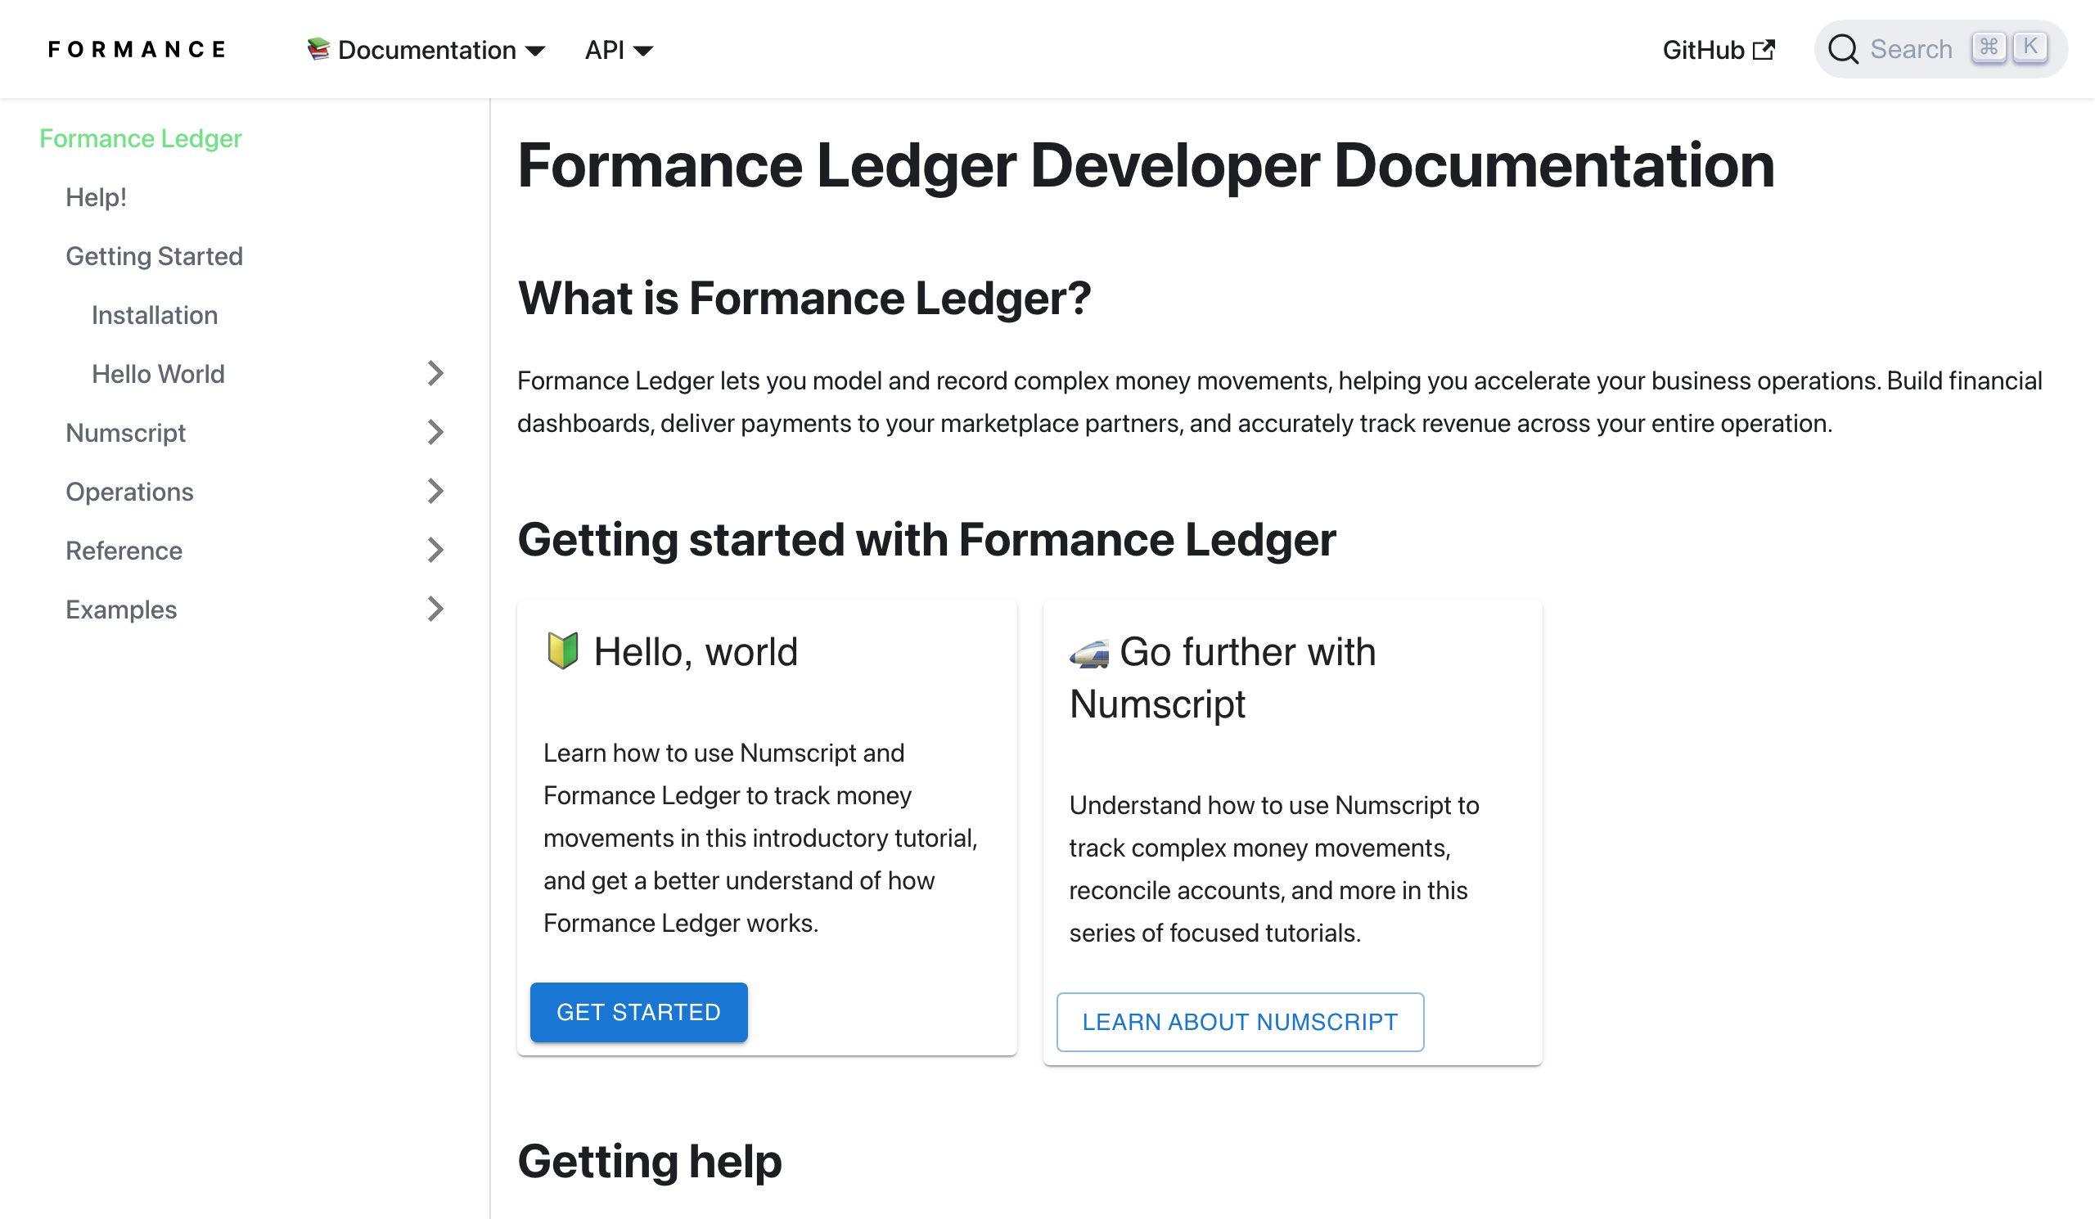Click the 'Go further with Numscript' card heading
Viewport: 2095px width, 1219px height.
click(1222, 677)
